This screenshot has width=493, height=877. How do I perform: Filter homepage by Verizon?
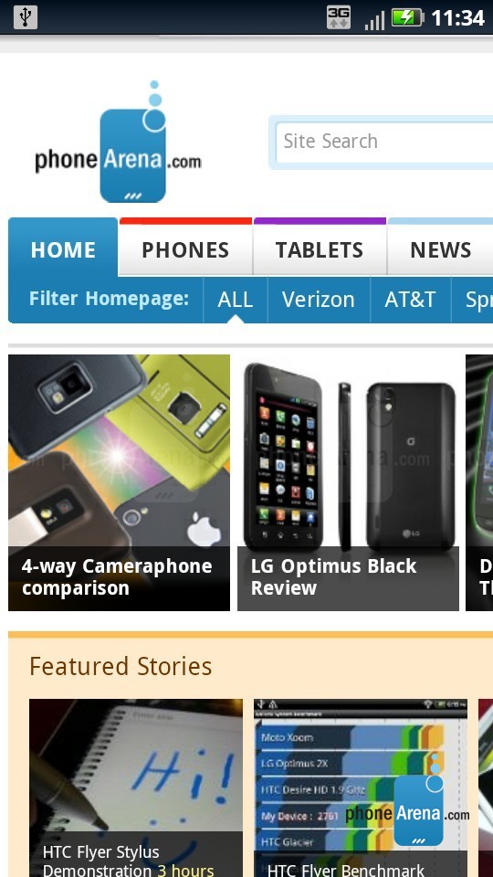[319, 300]
